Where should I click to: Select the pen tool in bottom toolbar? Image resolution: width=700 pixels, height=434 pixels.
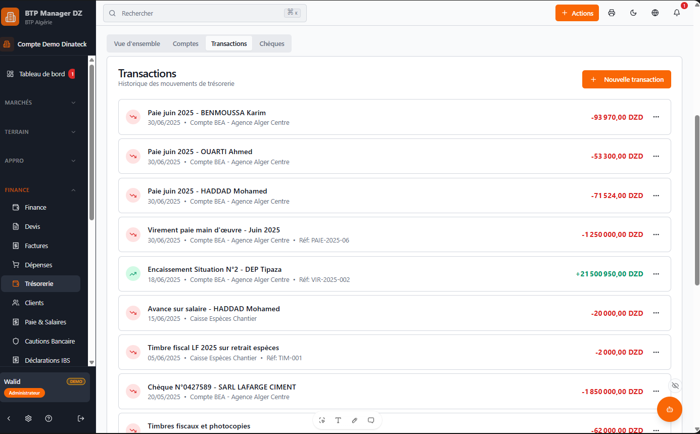pos(355,420)
